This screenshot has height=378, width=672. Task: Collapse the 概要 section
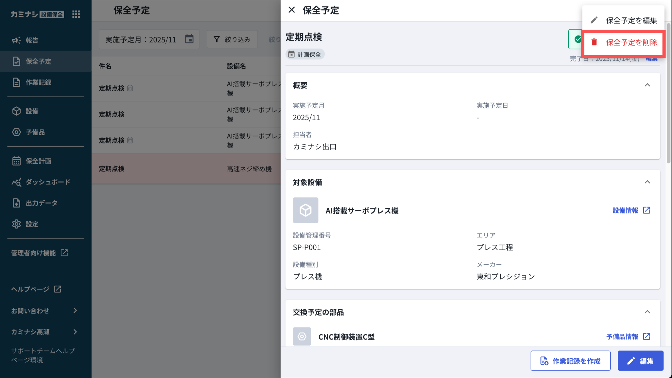(x=647, y=85)
